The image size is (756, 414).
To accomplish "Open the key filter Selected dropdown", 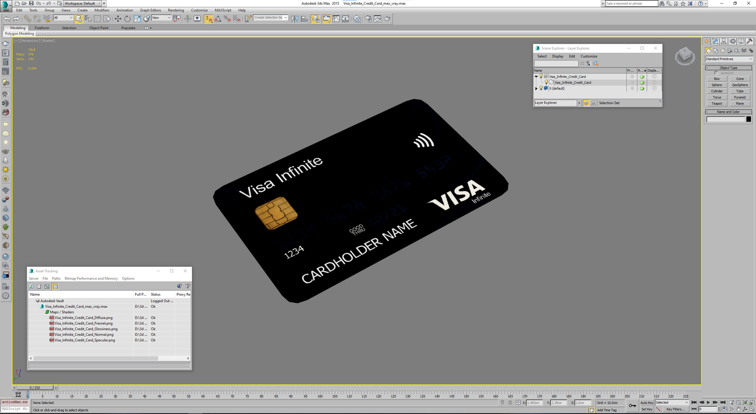I will 672,403.
